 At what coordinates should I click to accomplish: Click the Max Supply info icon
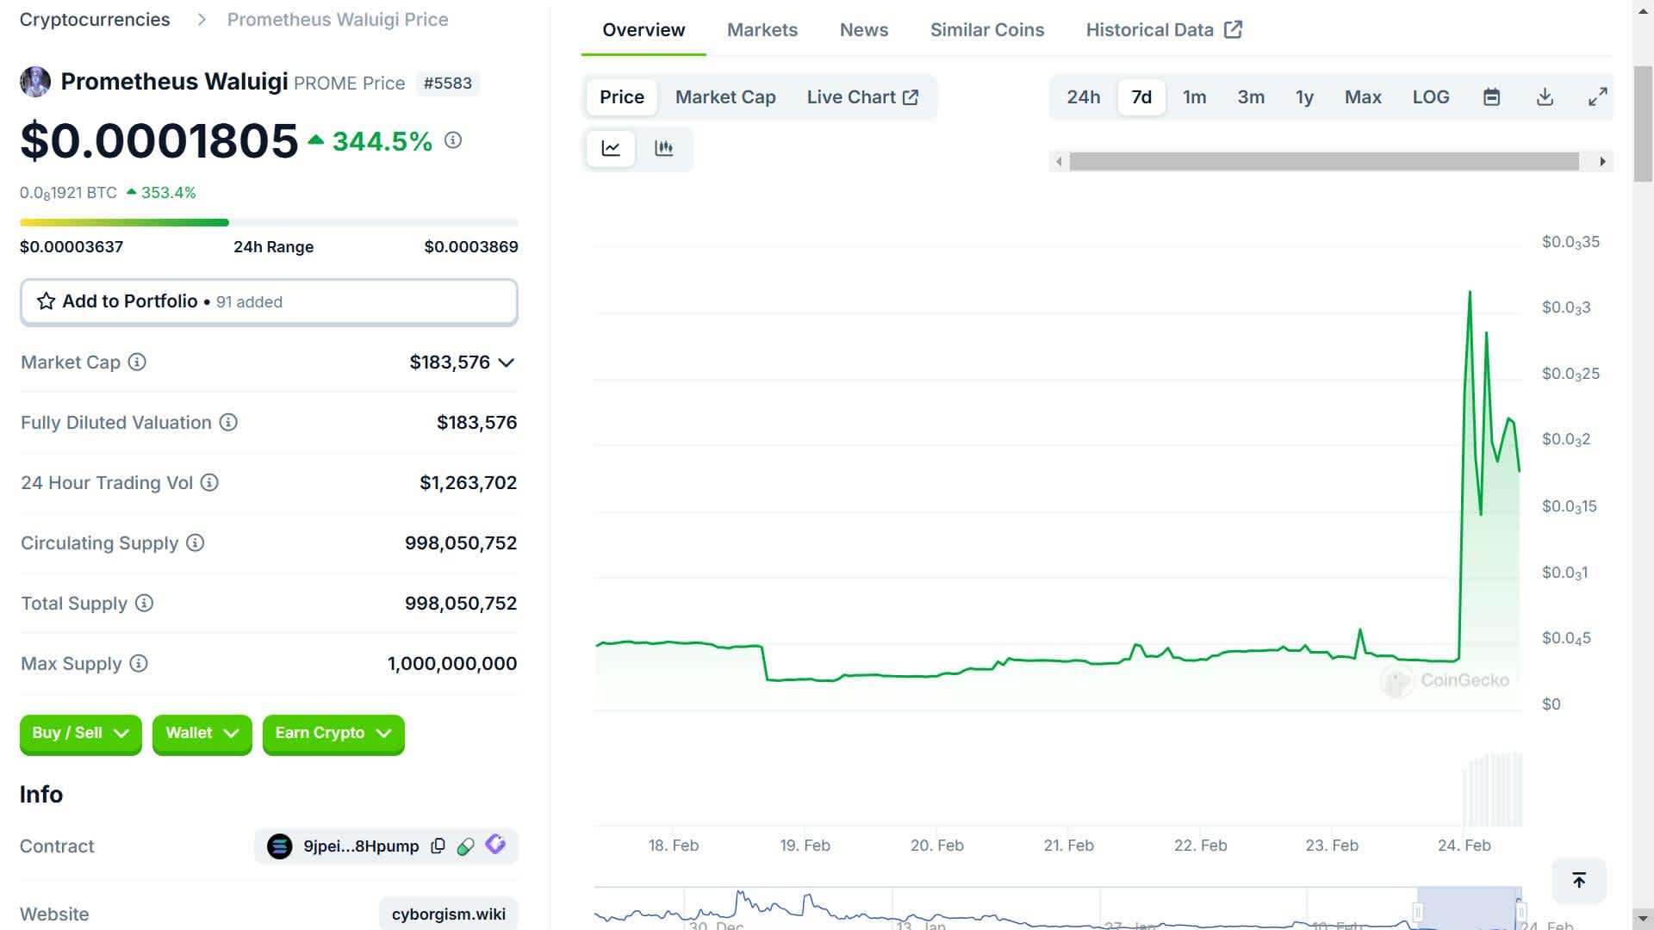pyautogui.click(x=139, y=663)
